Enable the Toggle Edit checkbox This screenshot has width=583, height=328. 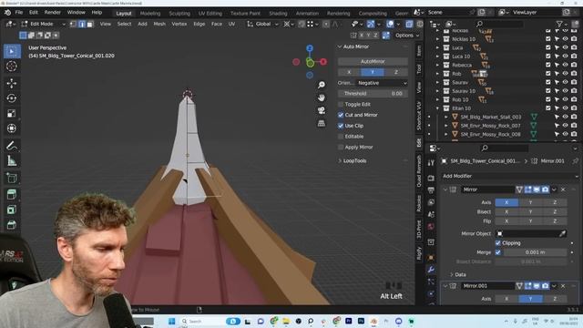point(341,105)
